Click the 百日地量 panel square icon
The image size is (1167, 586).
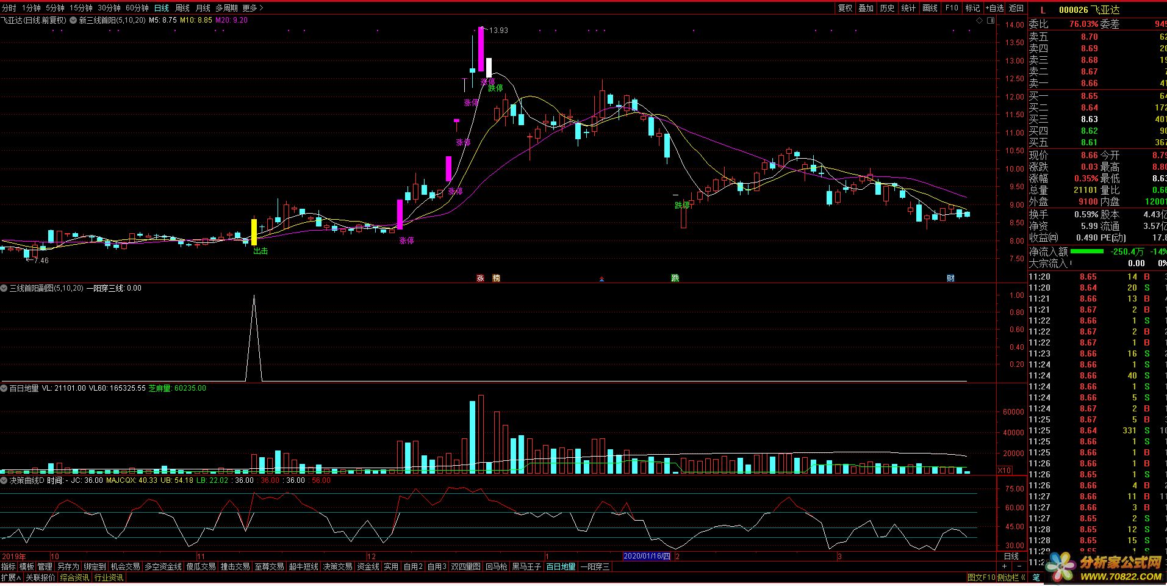coord(4,388)
